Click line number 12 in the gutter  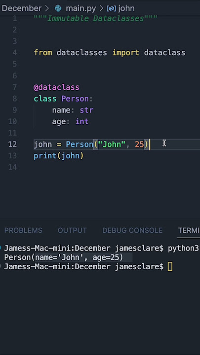(12, 144)
